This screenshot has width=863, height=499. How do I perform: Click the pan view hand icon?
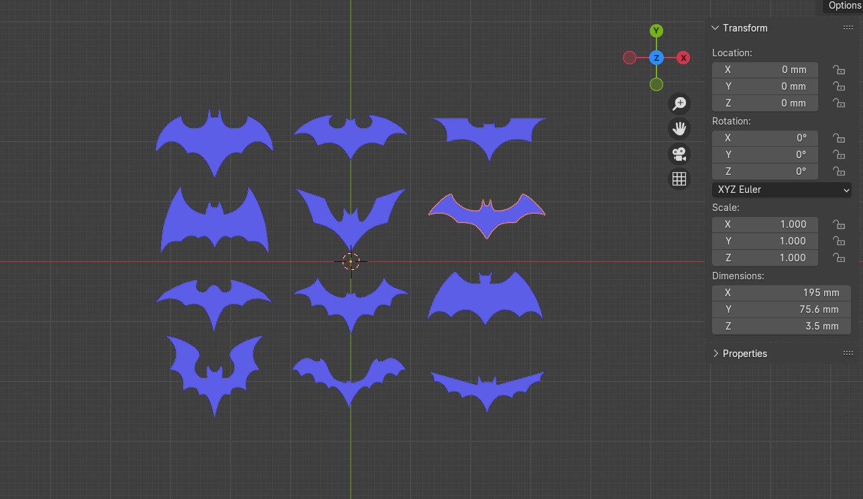coord(679,129)
